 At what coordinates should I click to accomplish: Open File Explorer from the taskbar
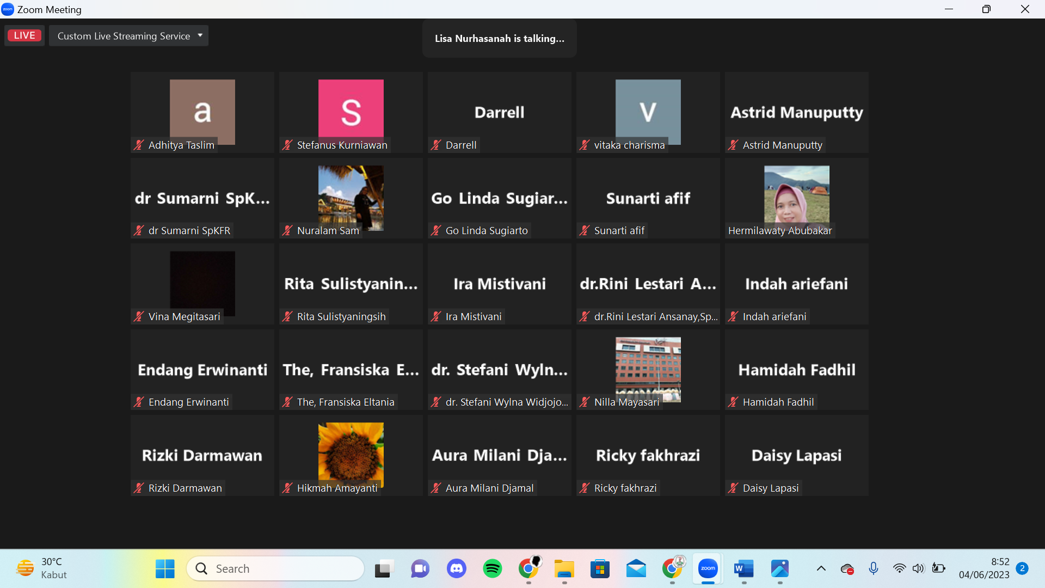pyautogui.click(x=564, y=569)
